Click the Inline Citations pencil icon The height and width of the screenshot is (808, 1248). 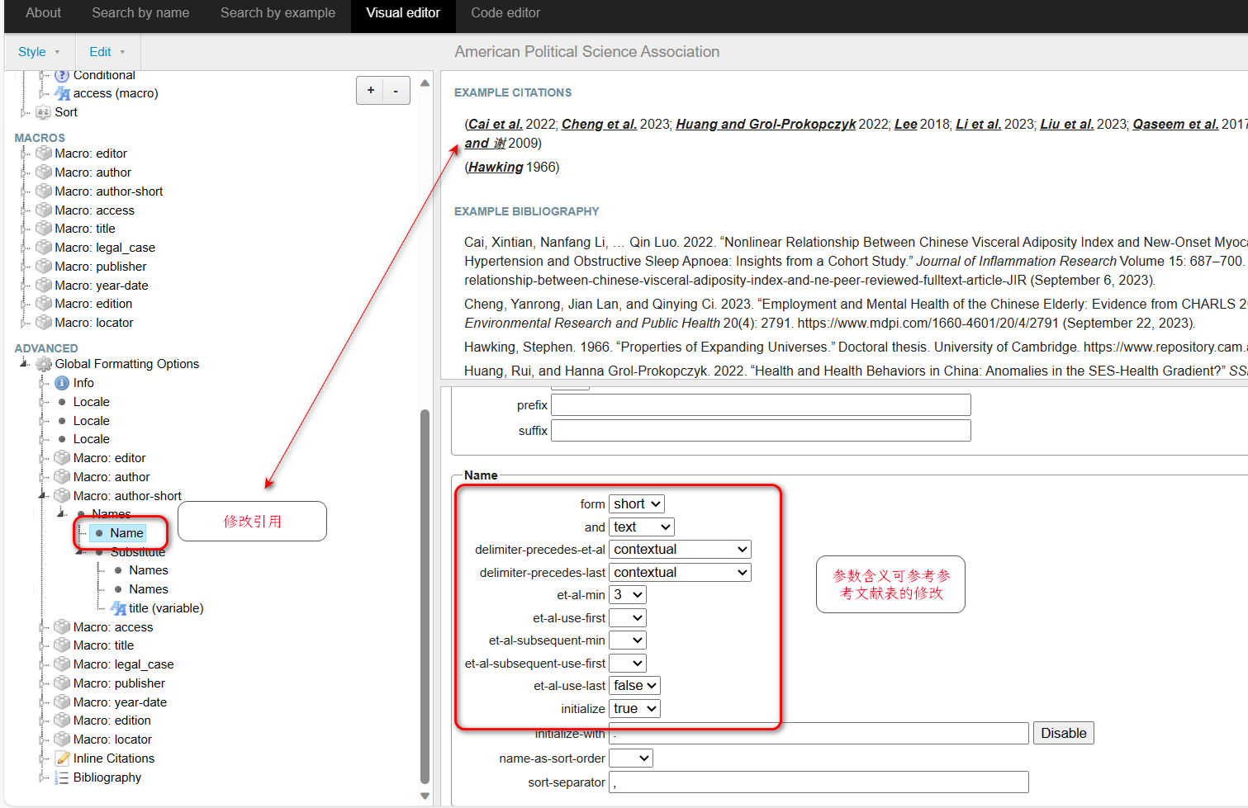[62, 758]
